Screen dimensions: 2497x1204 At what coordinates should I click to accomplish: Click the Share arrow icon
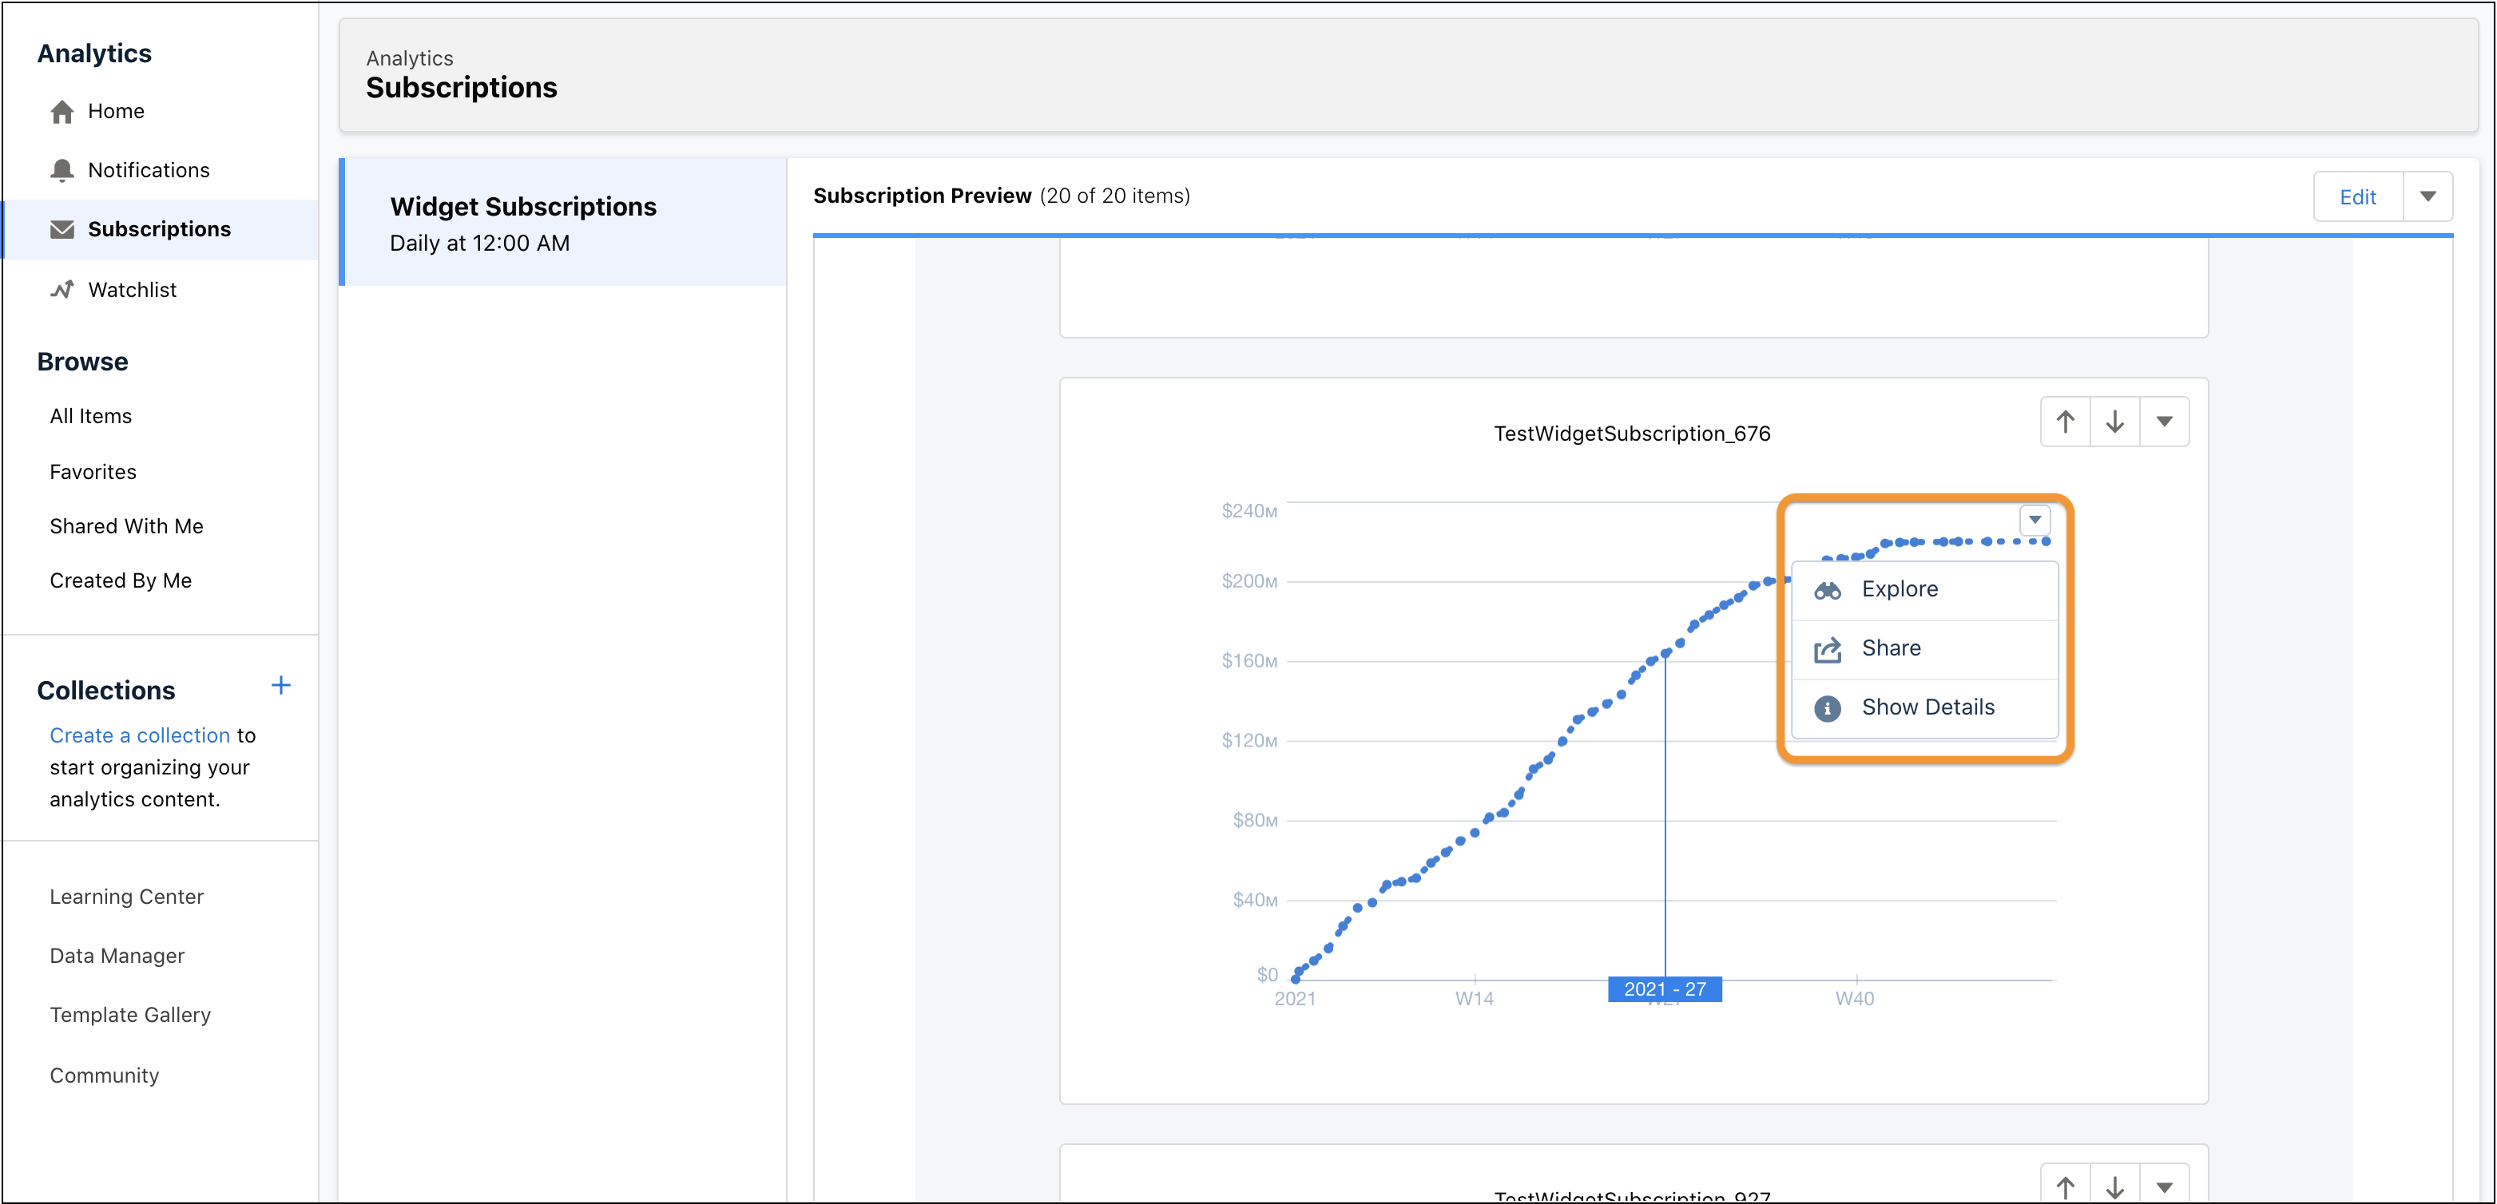1827,649
